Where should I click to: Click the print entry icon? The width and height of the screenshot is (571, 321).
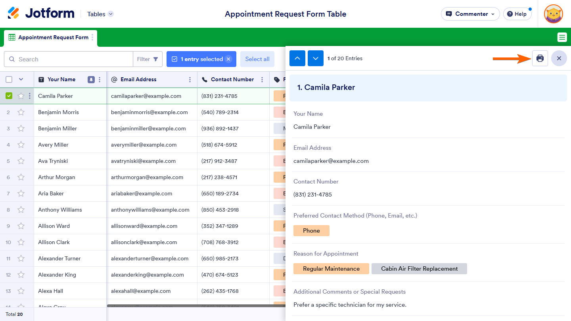tap(540, 58)
